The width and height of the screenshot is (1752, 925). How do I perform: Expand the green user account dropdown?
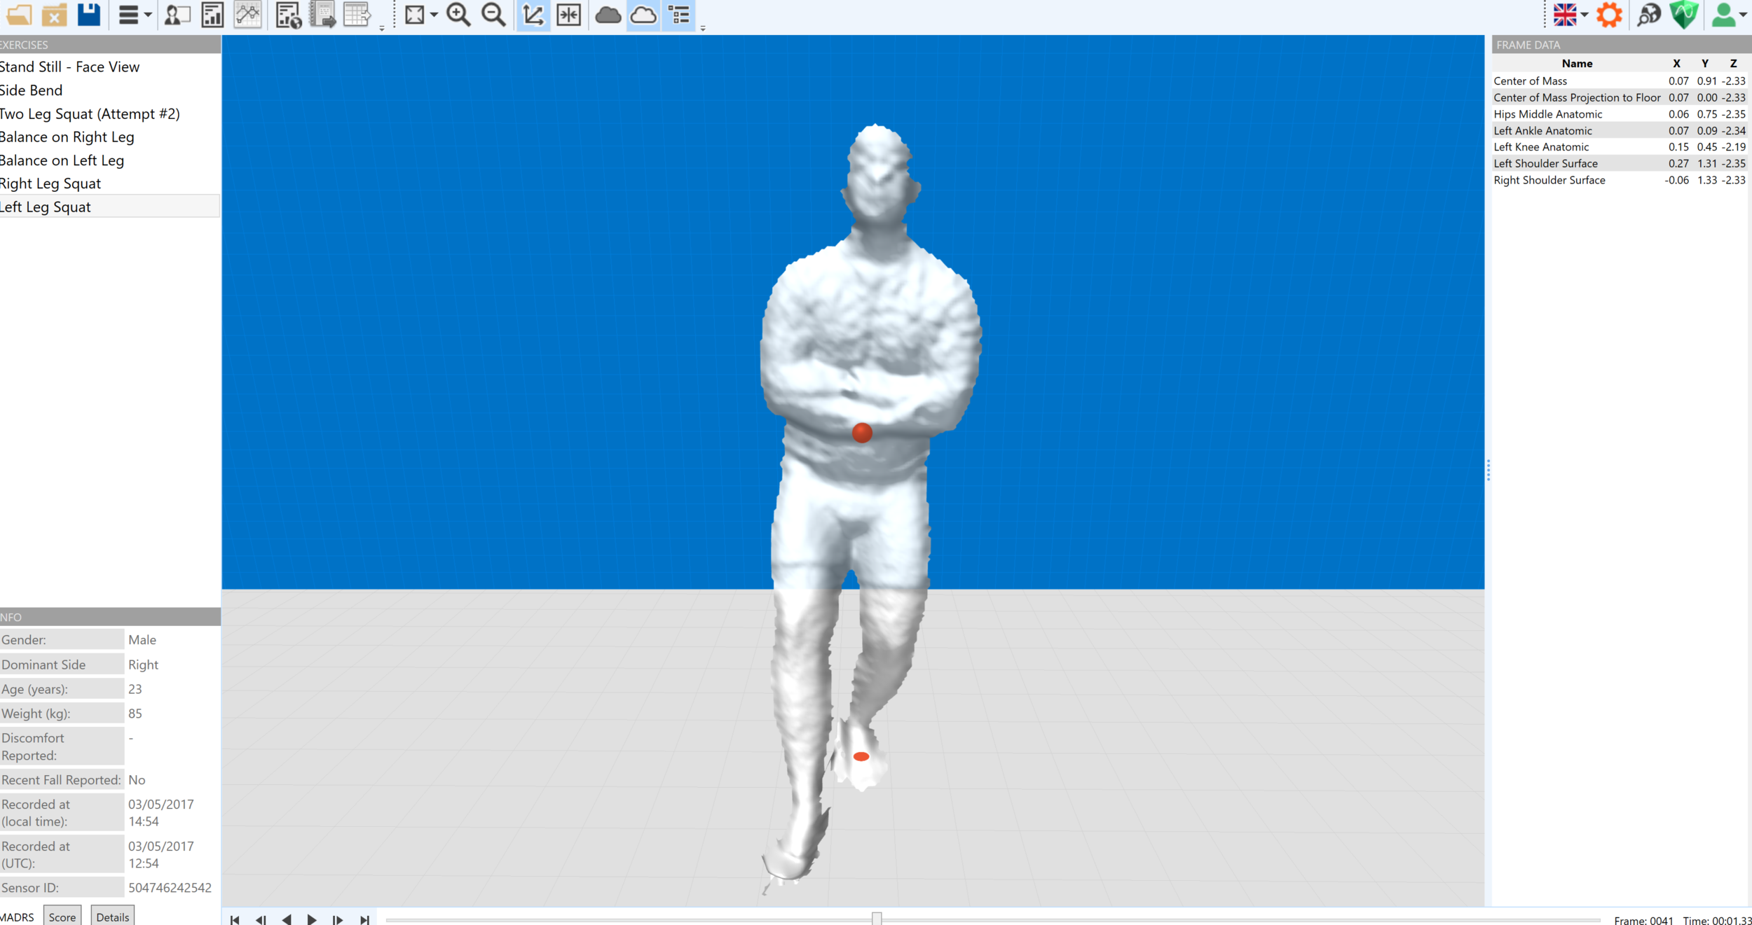1729,15
